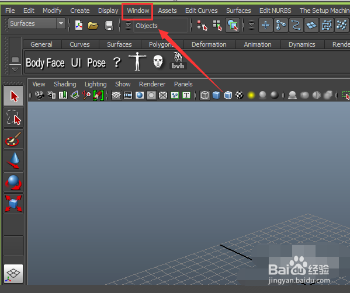
Task: Open the Modify menu
Action: (x=52, y=11)
